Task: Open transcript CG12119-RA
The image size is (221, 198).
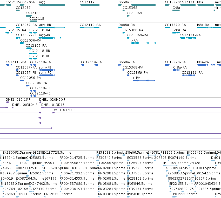Action: (90, 25)
